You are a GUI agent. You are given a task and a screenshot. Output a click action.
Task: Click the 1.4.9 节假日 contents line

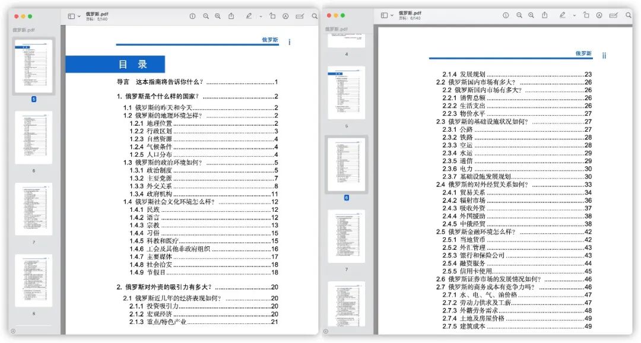[x=204, y=273]
